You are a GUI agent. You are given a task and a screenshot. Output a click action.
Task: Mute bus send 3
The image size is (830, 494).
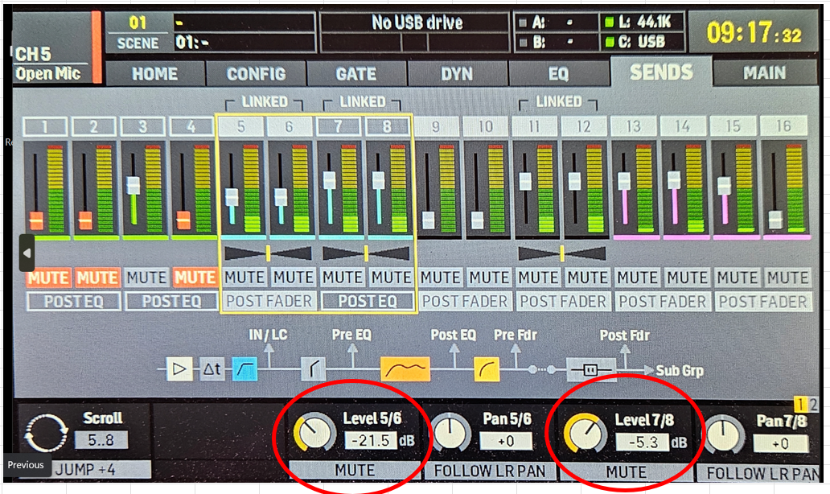[146, 278]
